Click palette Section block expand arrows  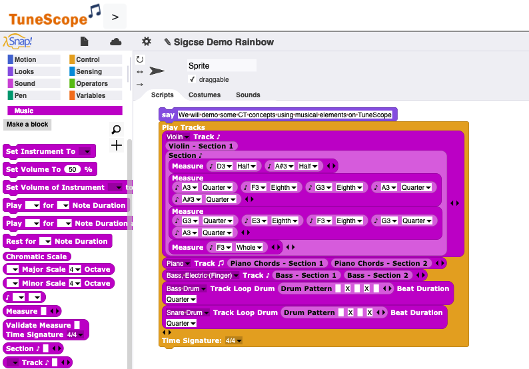(x=57, y=348)
